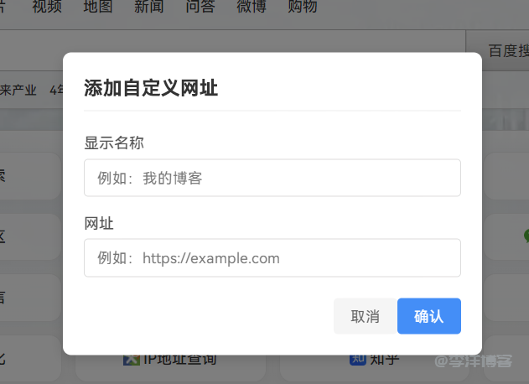Click the 网址 label text
Viewport: 529px width, 384px height.
coord(99,223)
